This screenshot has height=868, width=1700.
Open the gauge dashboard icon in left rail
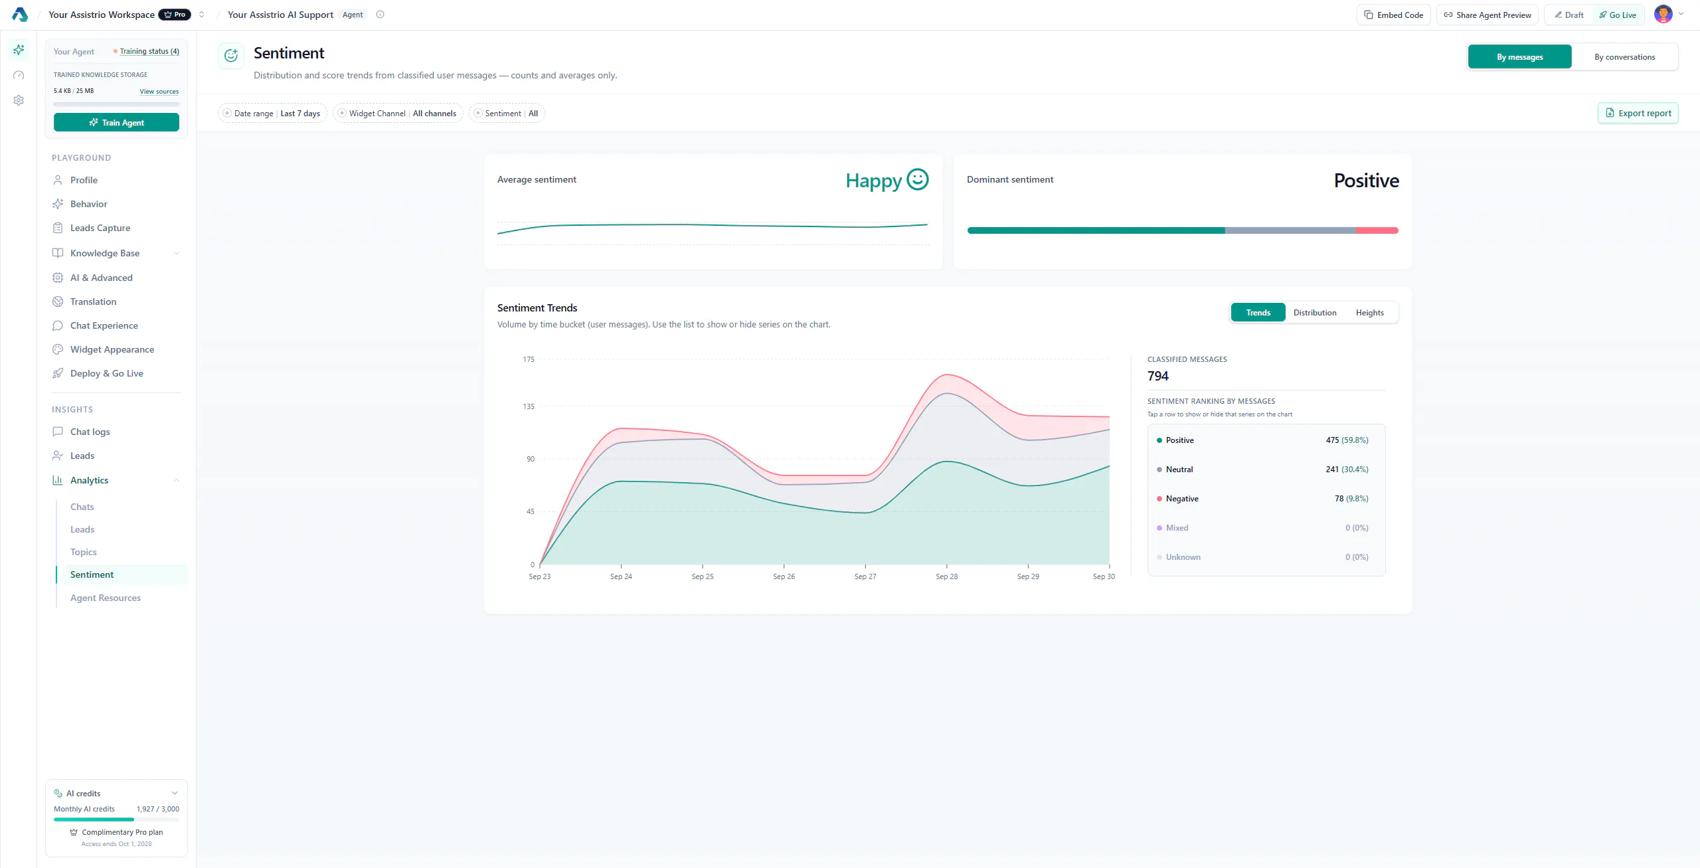19,75
